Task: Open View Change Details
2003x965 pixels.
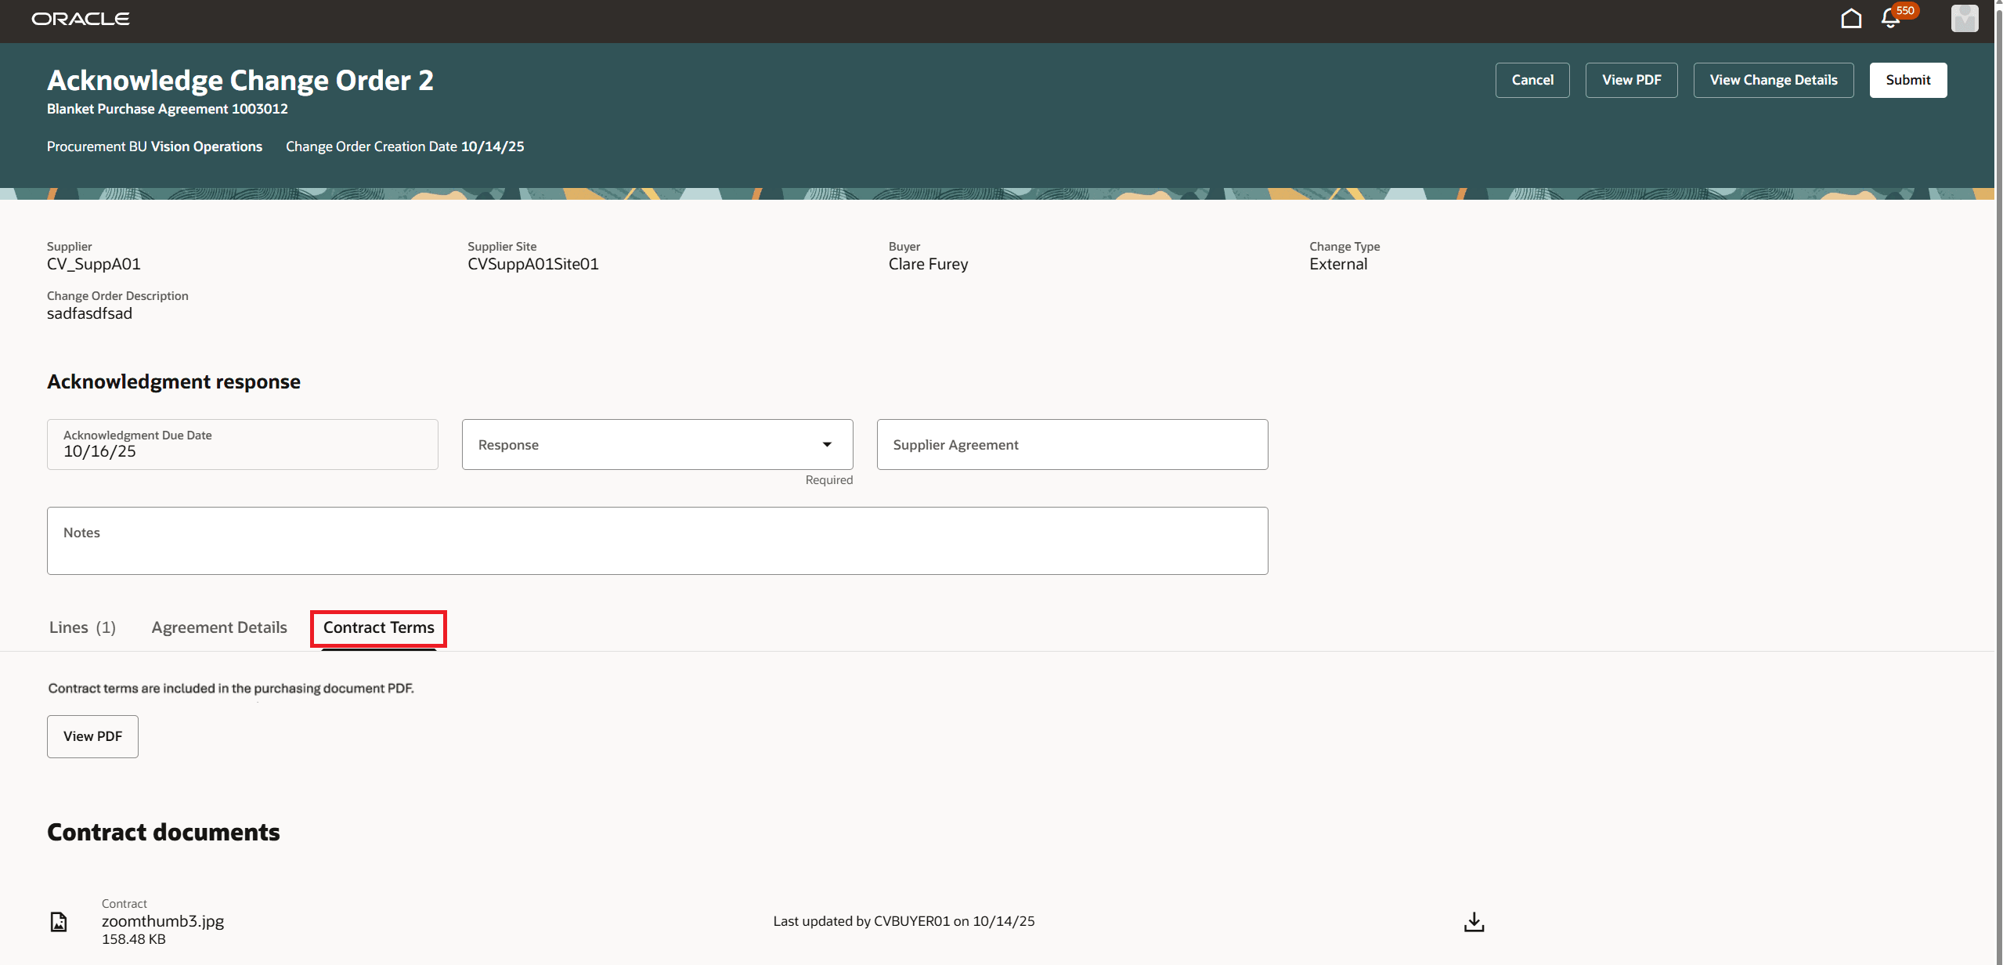Action: coord(1773,80)
